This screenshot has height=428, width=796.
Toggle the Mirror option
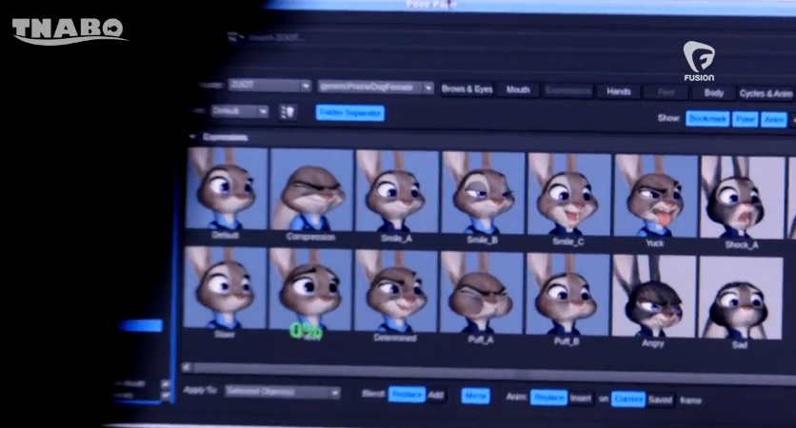[475, 395]
